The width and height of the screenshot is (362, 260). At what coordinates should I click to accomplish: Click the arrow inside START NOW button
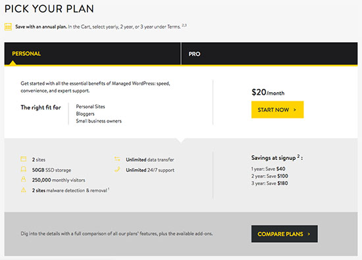pyautogui.click(x=295, y=110)
